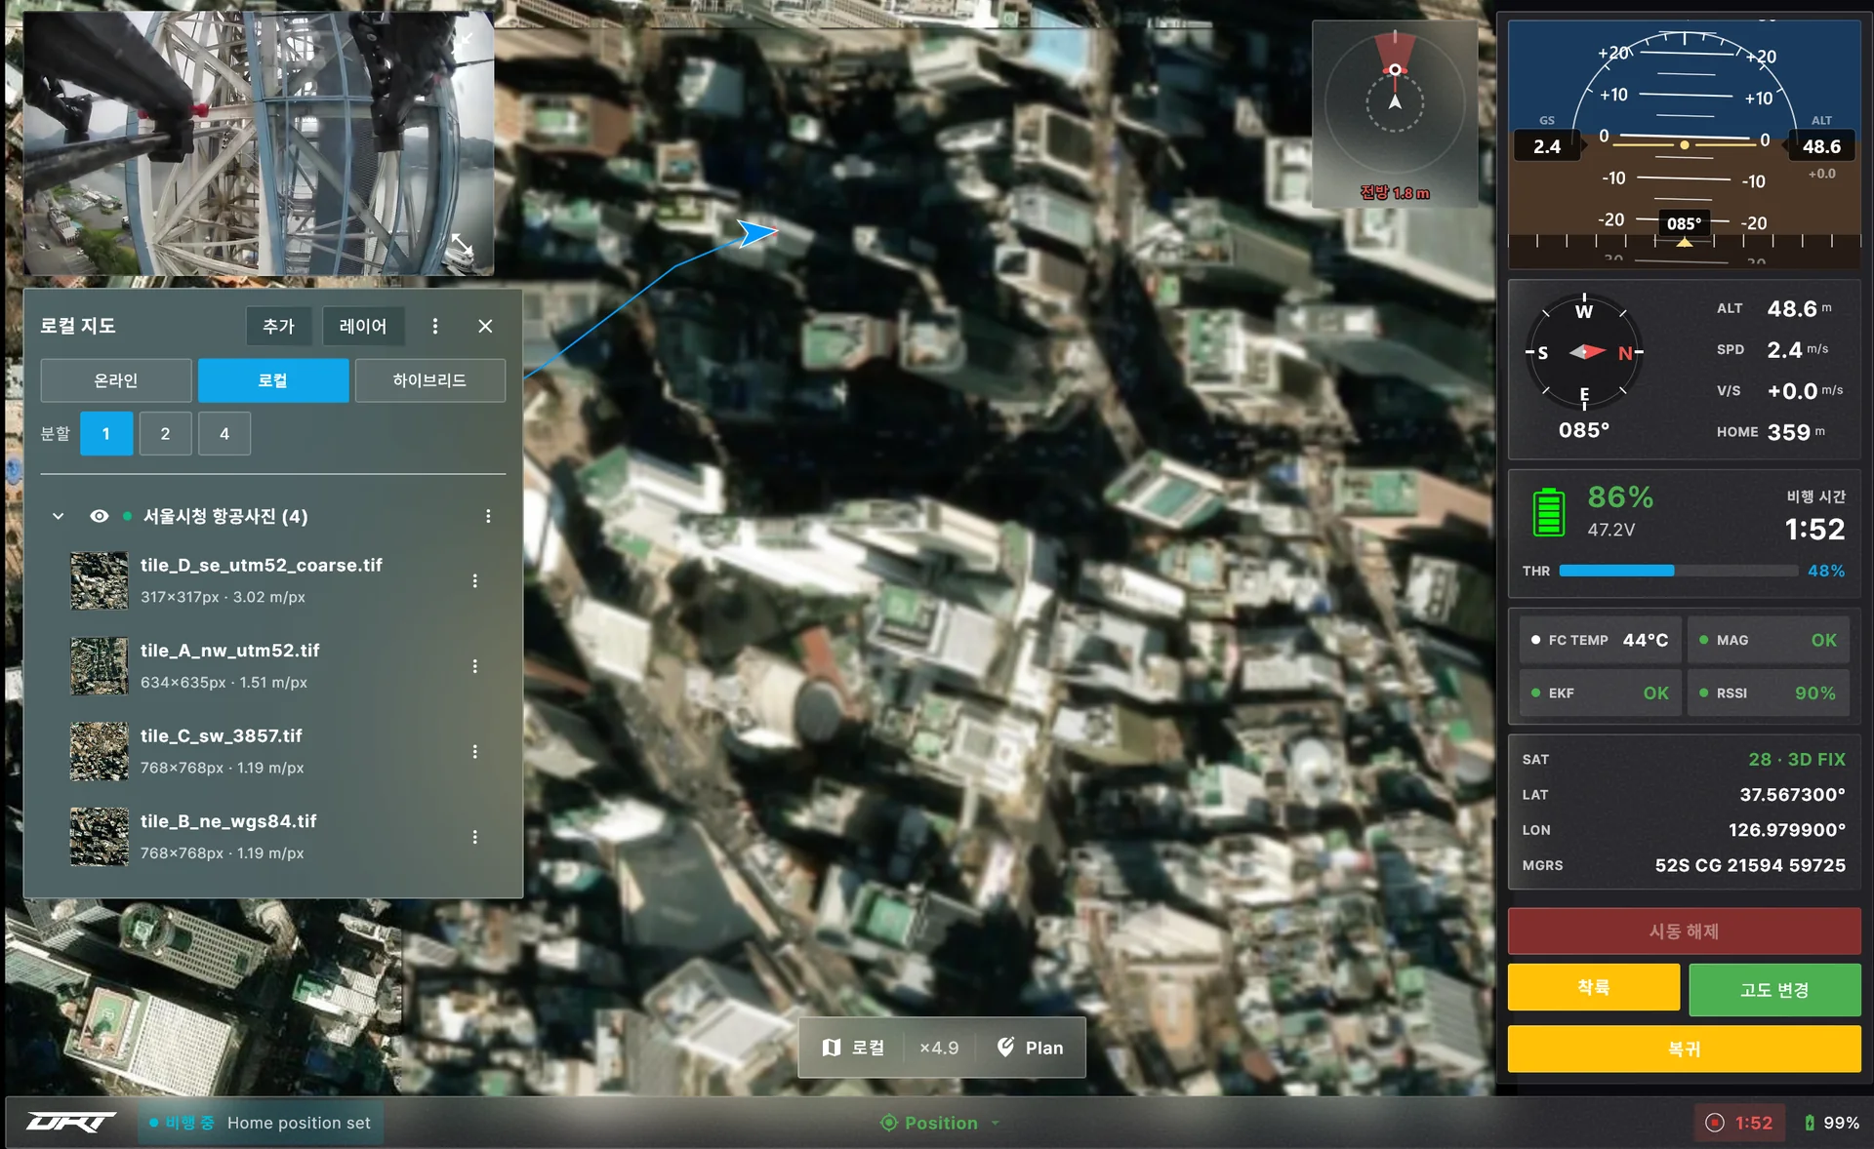
Task: Click the longitude value 126.979900°
Action: click(1786, 830)
